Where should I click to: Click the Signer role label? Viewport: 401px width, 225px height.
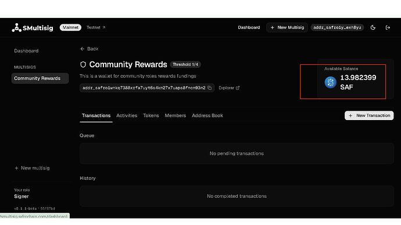click(22, 197)
